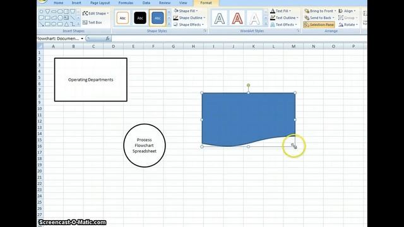The width and height of the screenshot is (404, 227).
Task: Apply the blue Abc shape style
Action: click(x=157, y=18)
